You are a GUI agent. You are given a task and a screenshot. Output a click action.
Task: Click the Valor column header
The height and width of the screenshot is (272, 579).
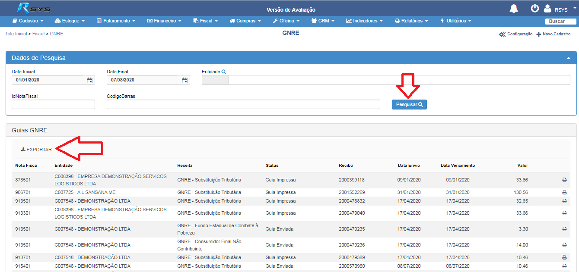coord(522,166)
